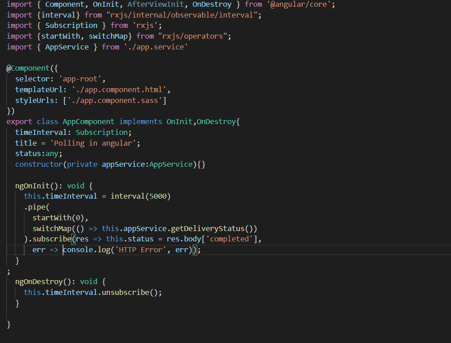Click the 'app-root' selector string
Viewport: 451px width, 343px height.
pos(80,79)
